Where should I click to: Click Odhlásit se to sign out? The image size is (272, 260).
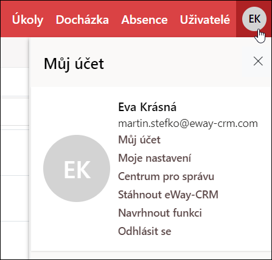[145, 231]
